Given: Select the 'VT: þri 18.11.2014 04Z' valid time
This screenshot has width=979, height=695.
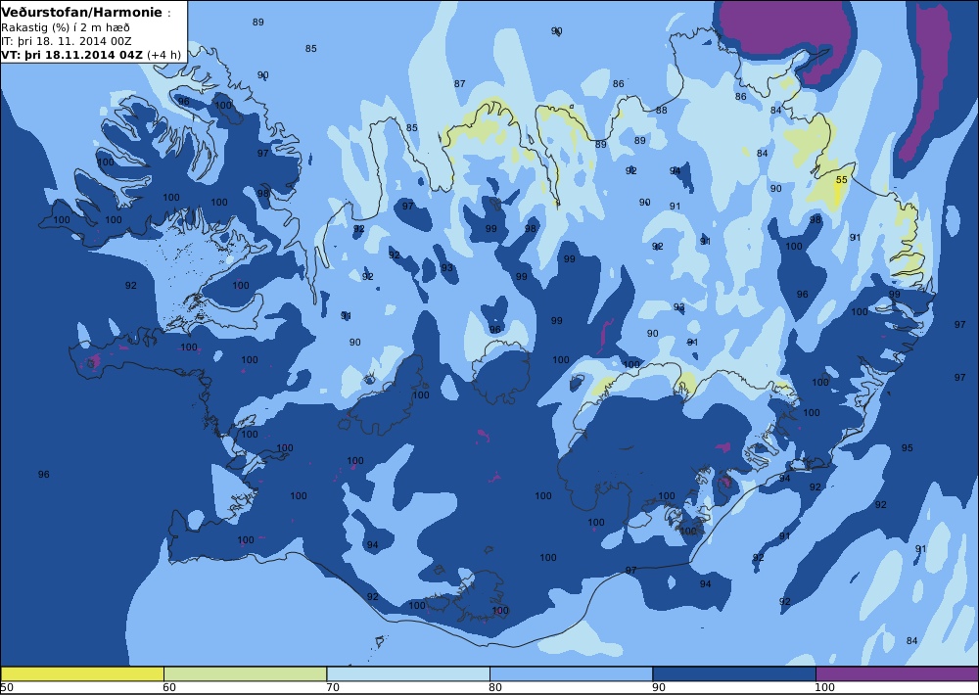Looking at the screenshot, I should [x=72, y=54].
